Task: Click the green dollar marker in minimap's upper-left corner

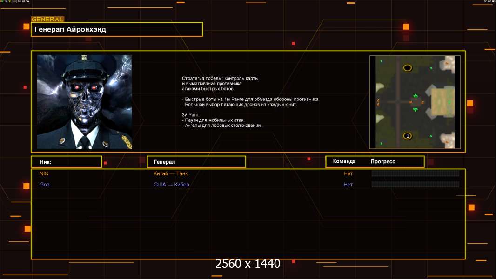Action: [381, 61]
